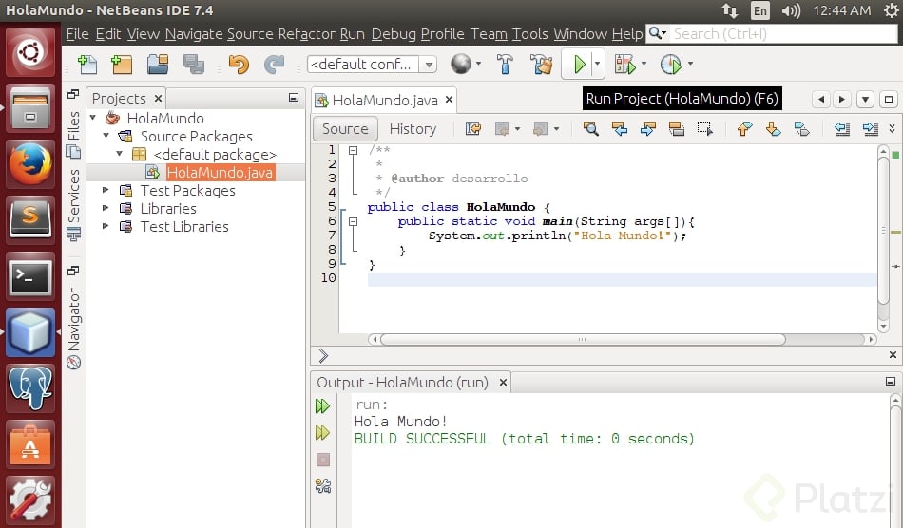Click the Stop icon in Output panel

click(x=322, y=460)
